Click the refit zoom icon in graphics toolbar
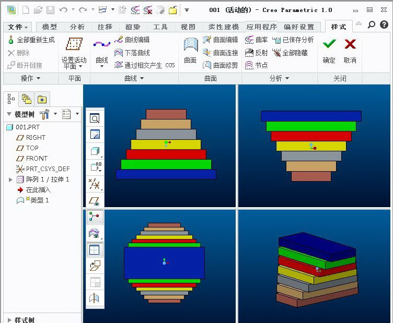The height and width of the screenshot is (323, 393). click(95, 119)
